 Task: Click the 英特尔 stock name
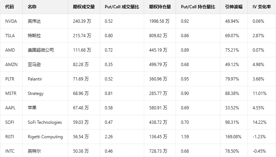click(34, 151)
